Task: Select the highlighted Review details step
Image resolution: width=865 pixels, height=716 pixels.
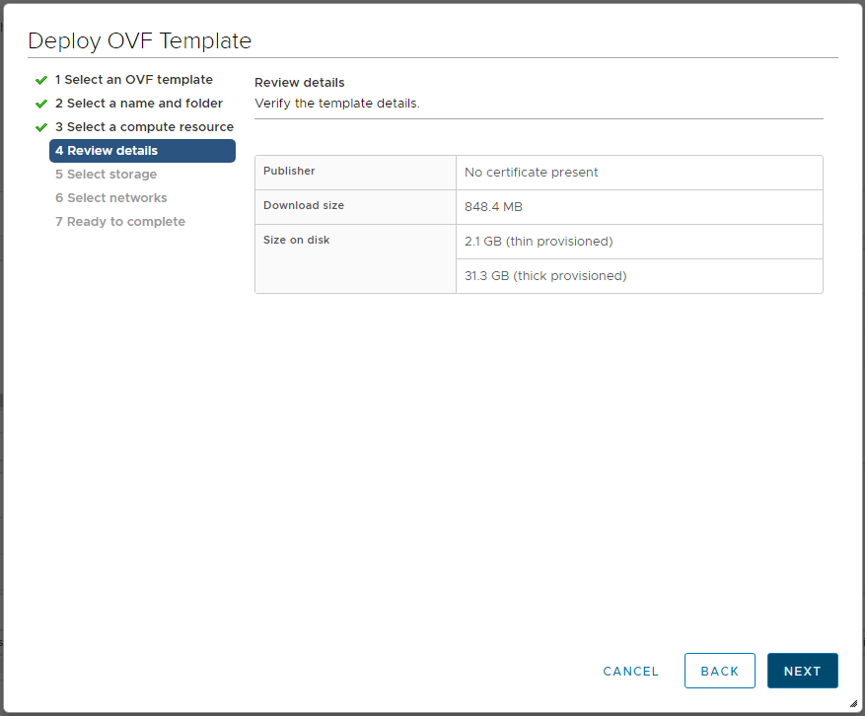Action: [142, 151]
